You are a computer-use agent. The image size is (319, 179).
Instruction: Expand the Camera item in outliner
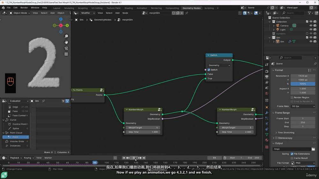click(274, 26)
